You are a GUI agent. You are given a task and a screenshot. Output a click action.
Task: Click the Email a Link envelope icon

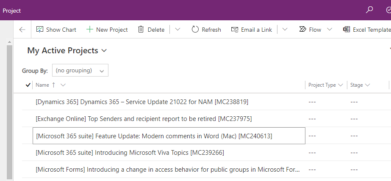point(235,30)
